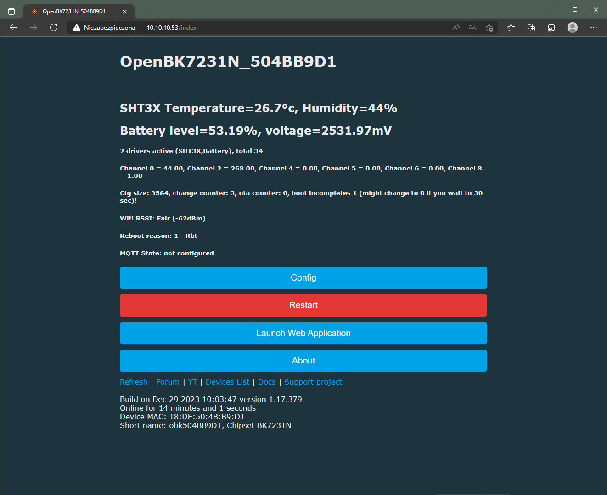Maximize the browser window
This screenshot has width=607, height=495.
tap(575, 10)
